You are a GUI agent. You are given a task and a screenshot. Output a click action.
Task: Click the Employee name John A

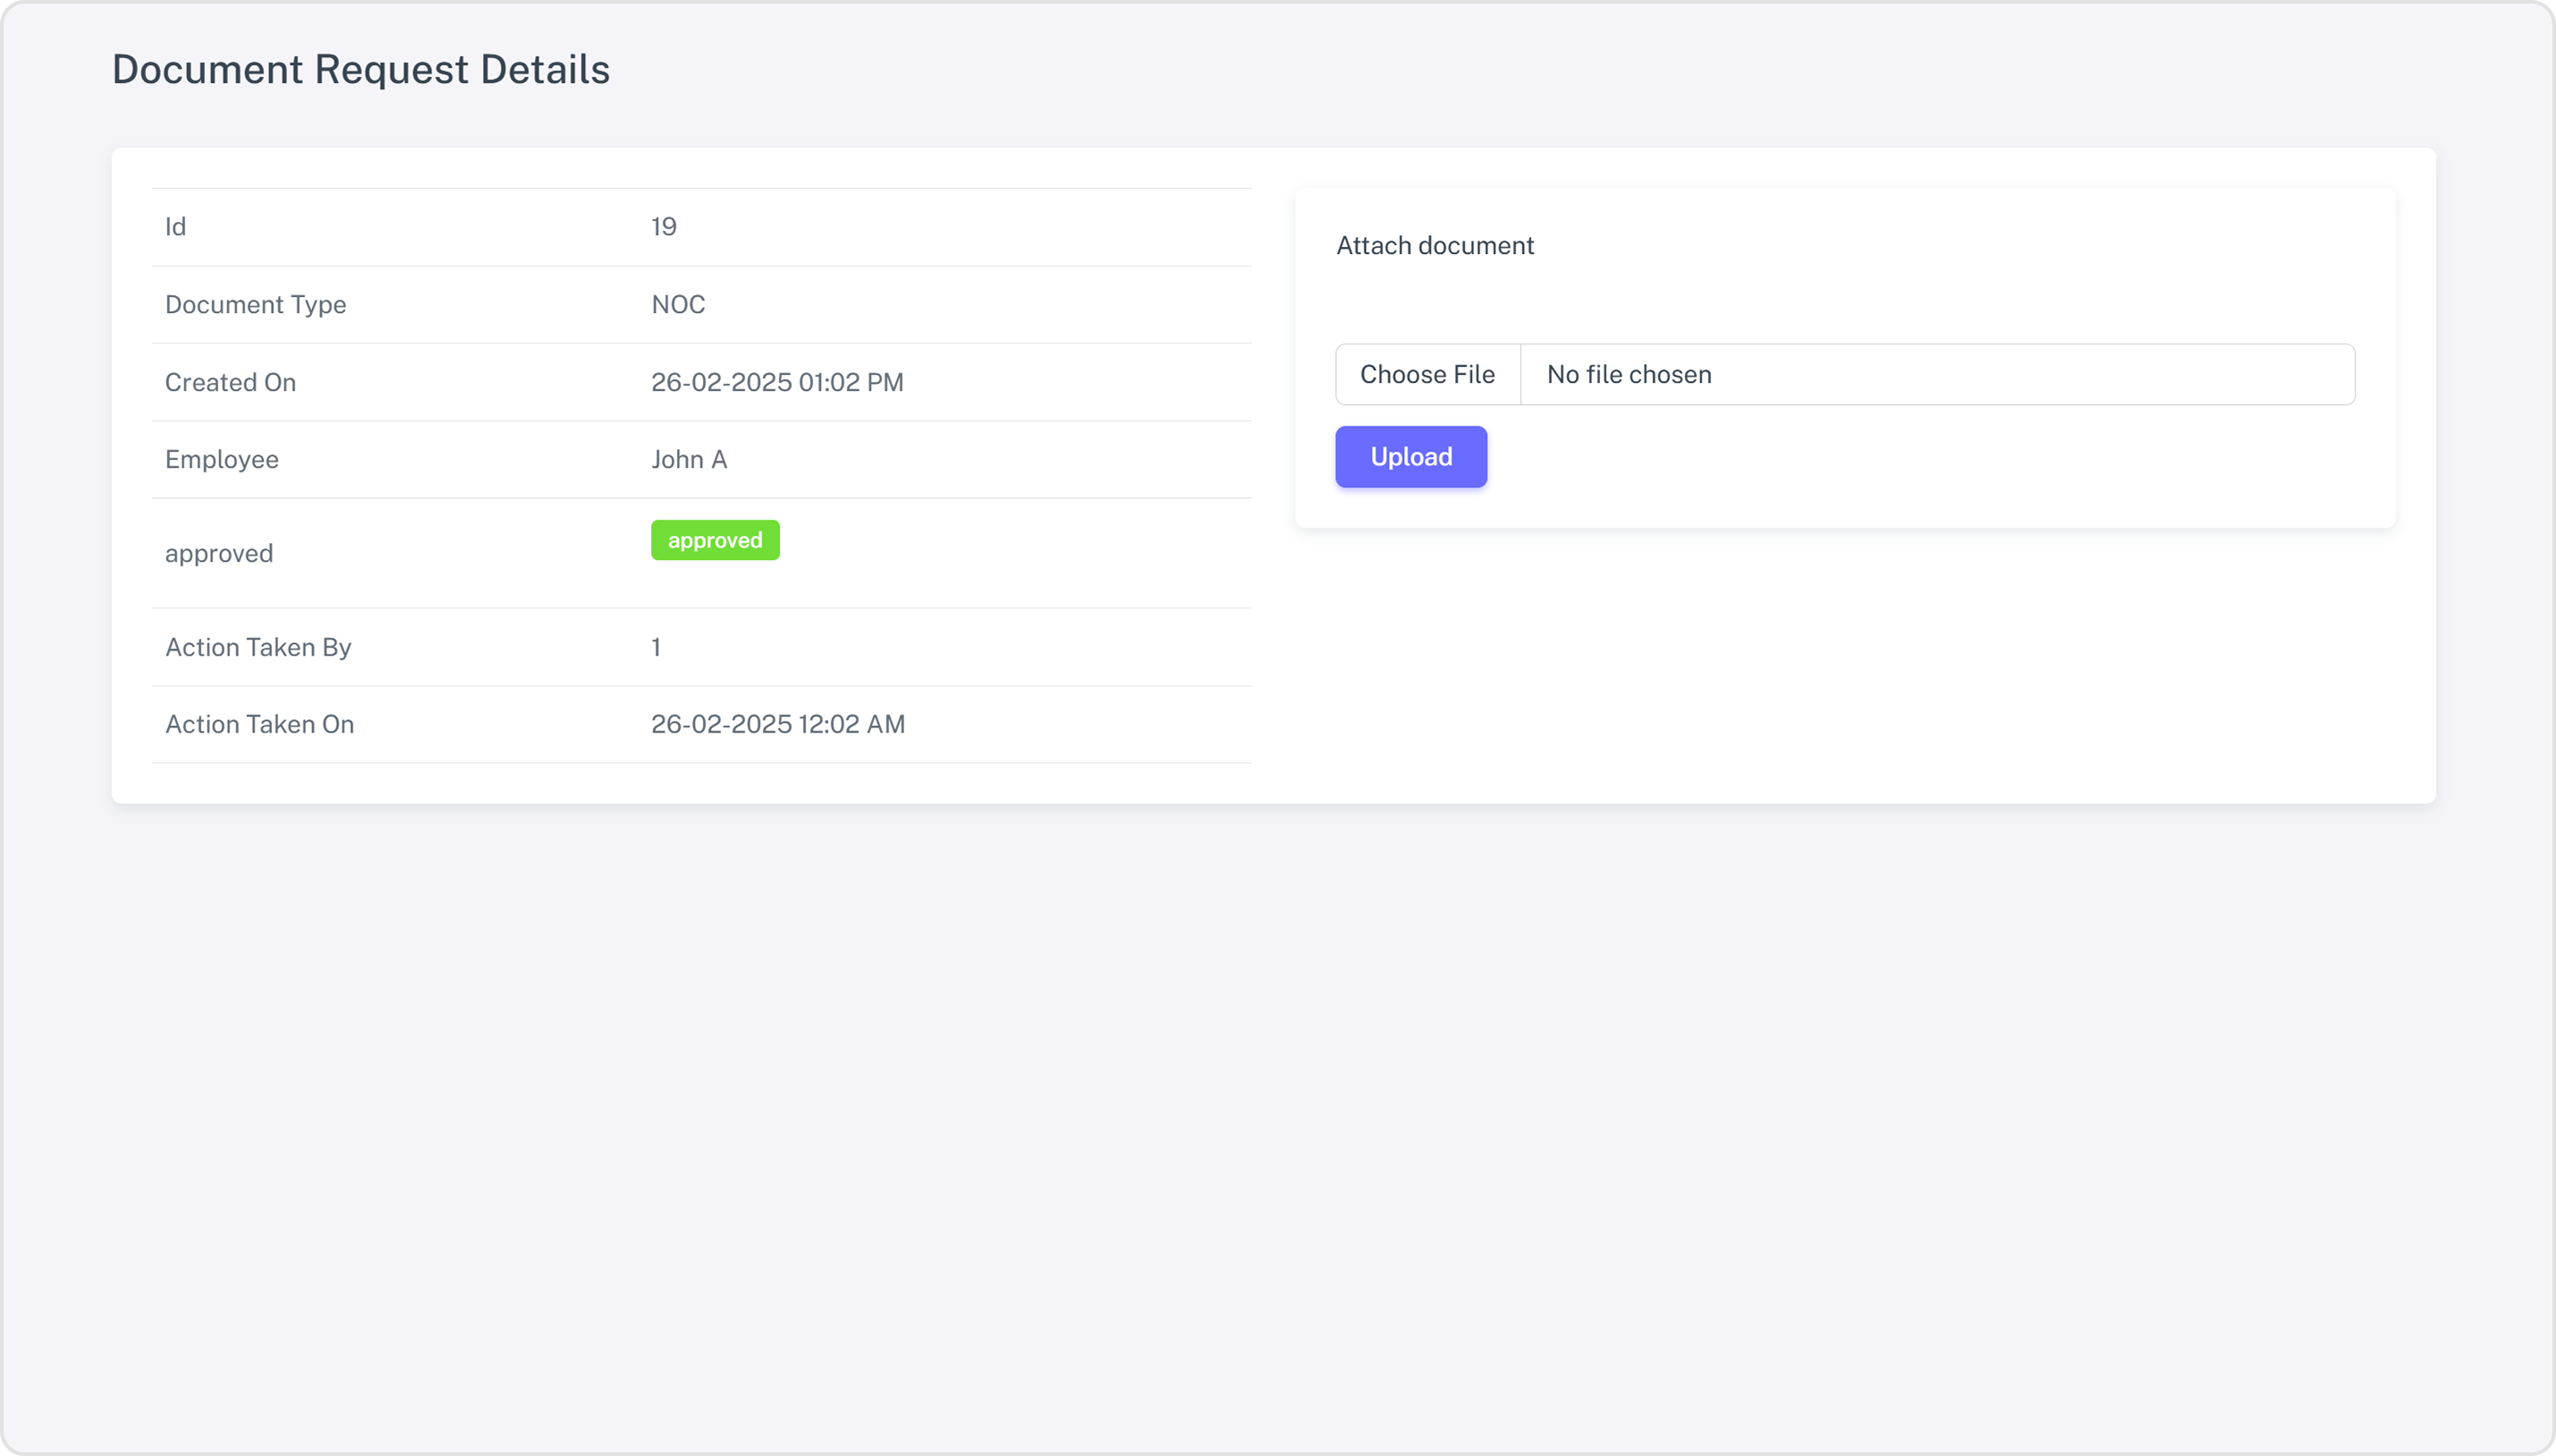[689, 460]
